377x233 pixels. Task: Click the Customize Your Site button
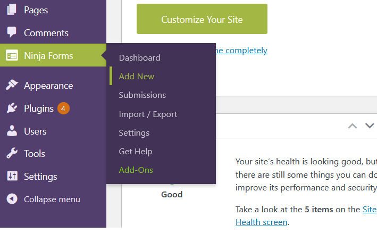(x=202, y=19)
